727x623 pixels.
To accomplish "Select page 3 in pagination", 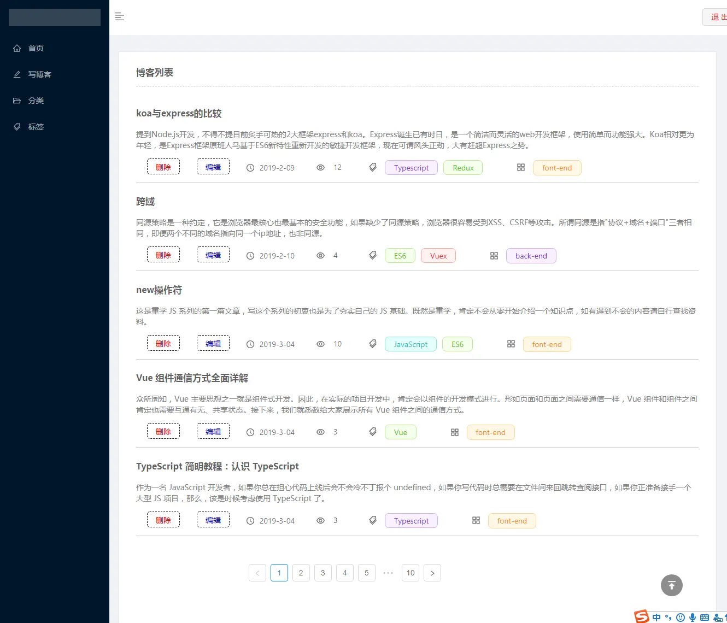I will tap(323, 573).
